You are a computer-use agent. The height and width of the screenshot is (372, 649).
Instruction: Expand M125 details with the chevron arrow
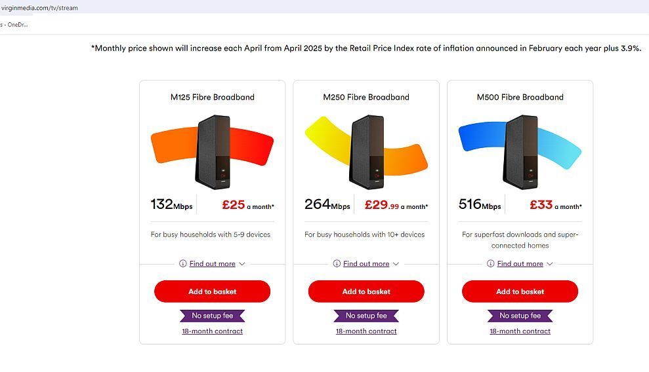point(242,264)
